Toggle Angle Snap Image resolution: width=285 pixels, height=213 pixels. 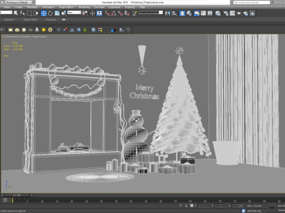click(x=114, y=13)
